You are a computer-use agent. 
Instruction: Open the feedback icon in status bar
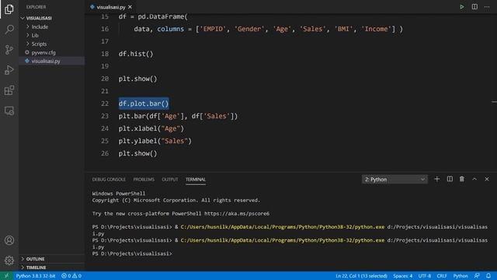[x=477, y=275]
